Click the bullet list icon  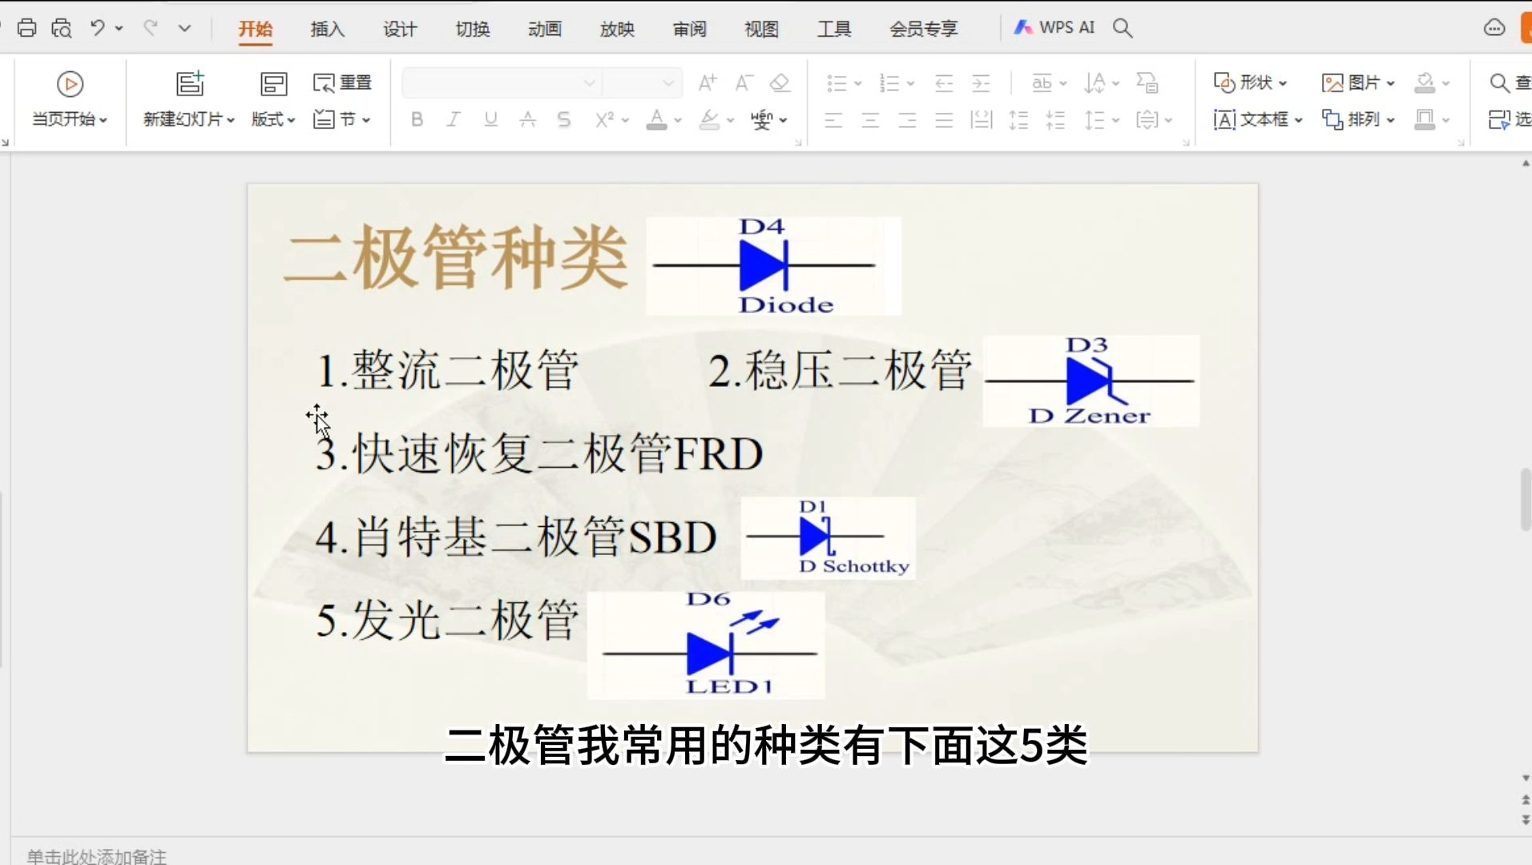[x=837, y=82]
